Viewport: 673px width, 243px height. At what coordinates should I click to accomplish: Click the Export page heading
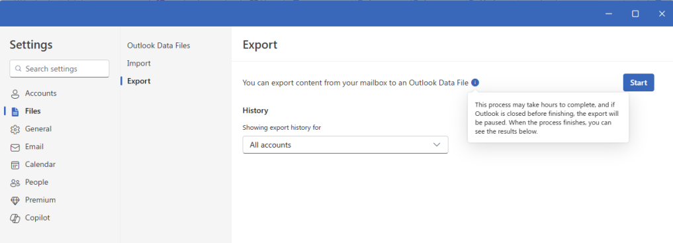tap(259, 44)
